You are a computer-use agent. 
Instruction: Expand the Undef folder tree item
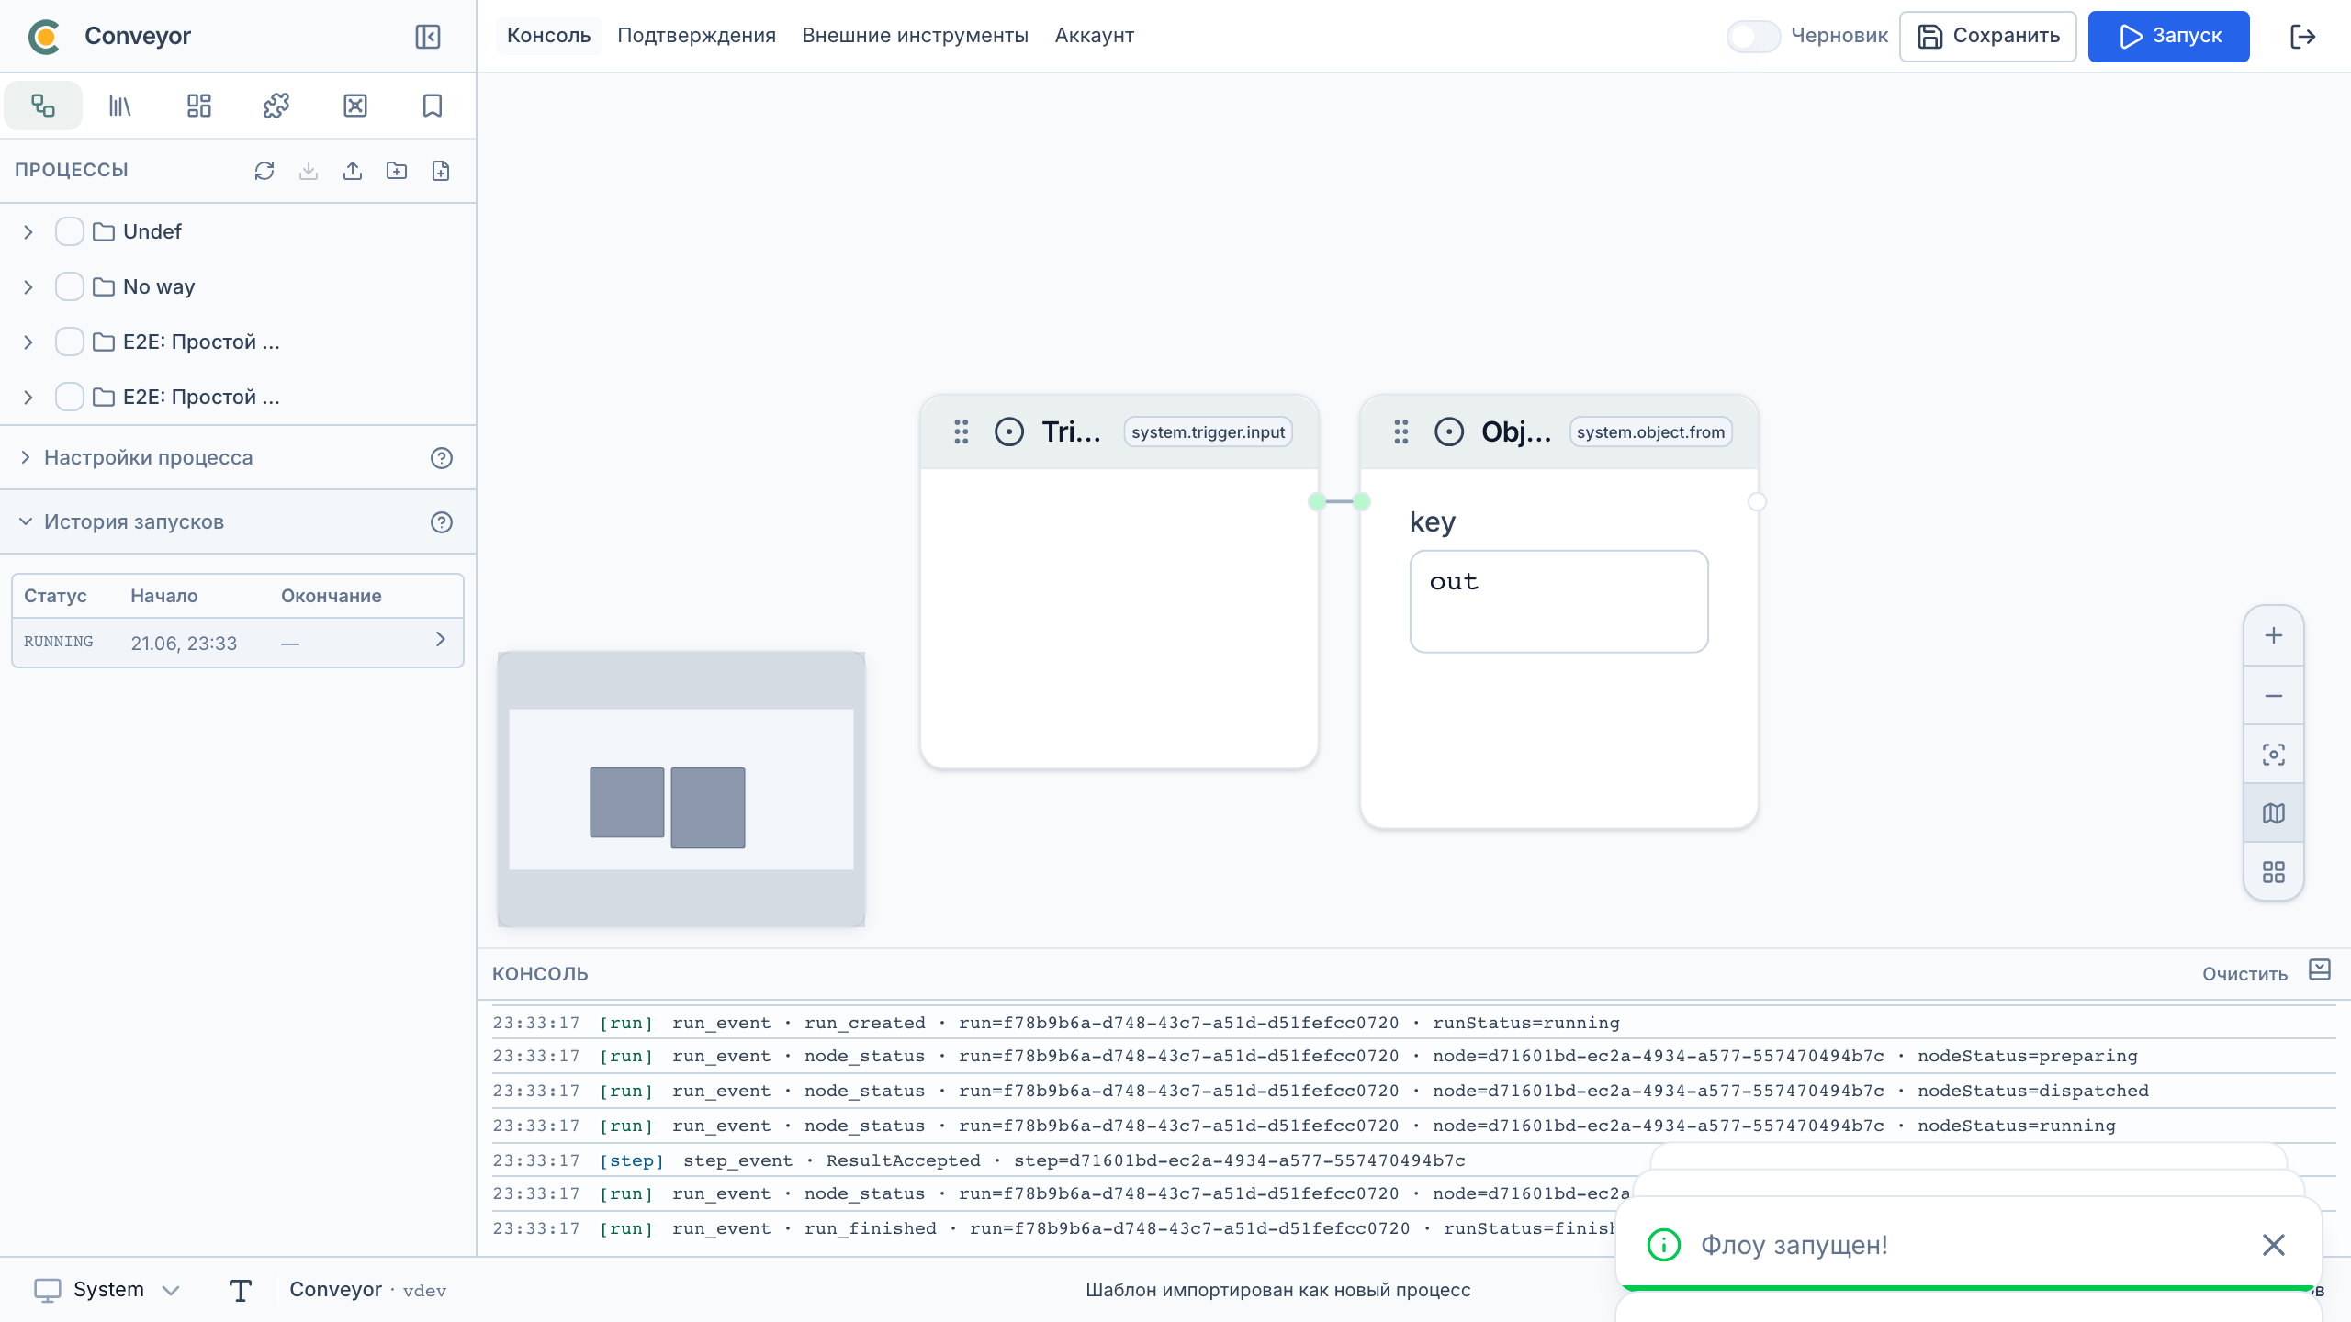click(x=28, y=232)
